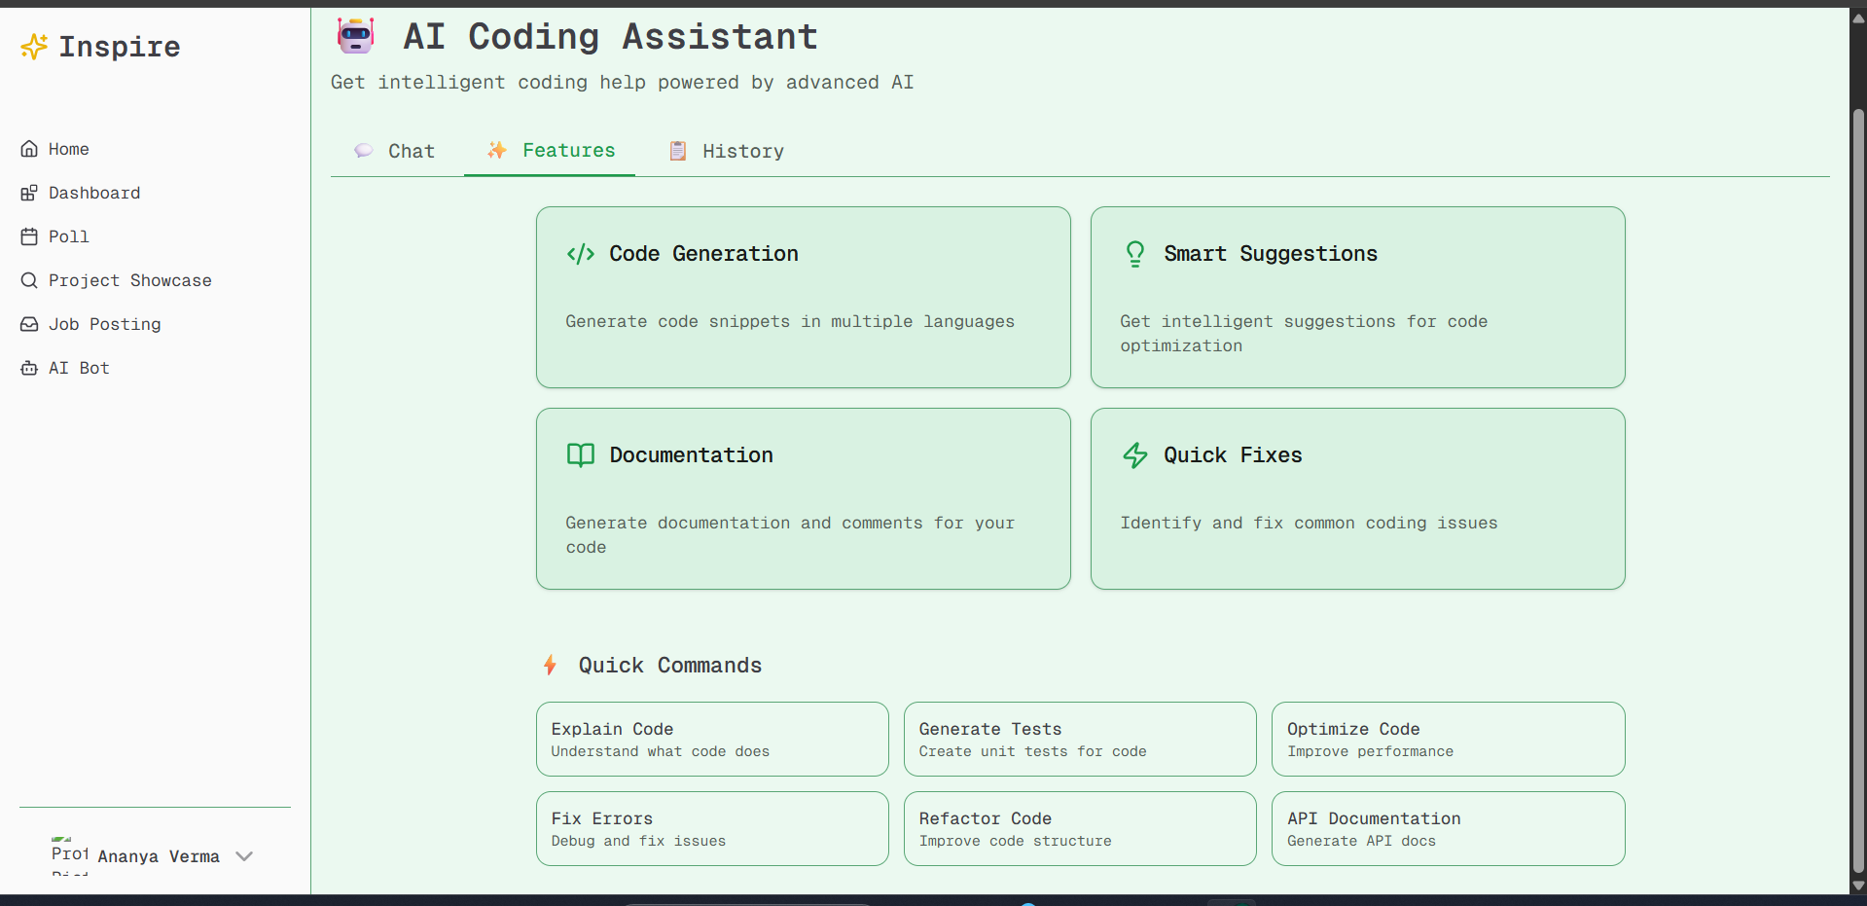Screen dimensions: 1867x906
Task: Select the Home icon in the sidebar
Action: (28, 148)
